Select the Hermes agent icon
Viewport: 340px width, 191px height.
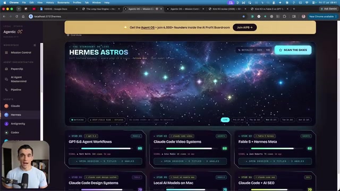click(6, 115)
